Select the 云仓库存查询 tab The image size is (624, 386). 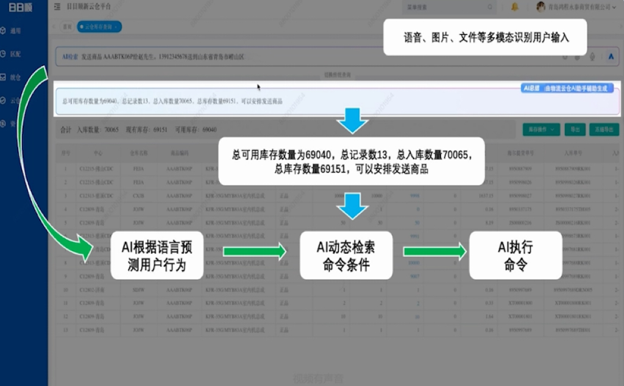coord(97,27)
